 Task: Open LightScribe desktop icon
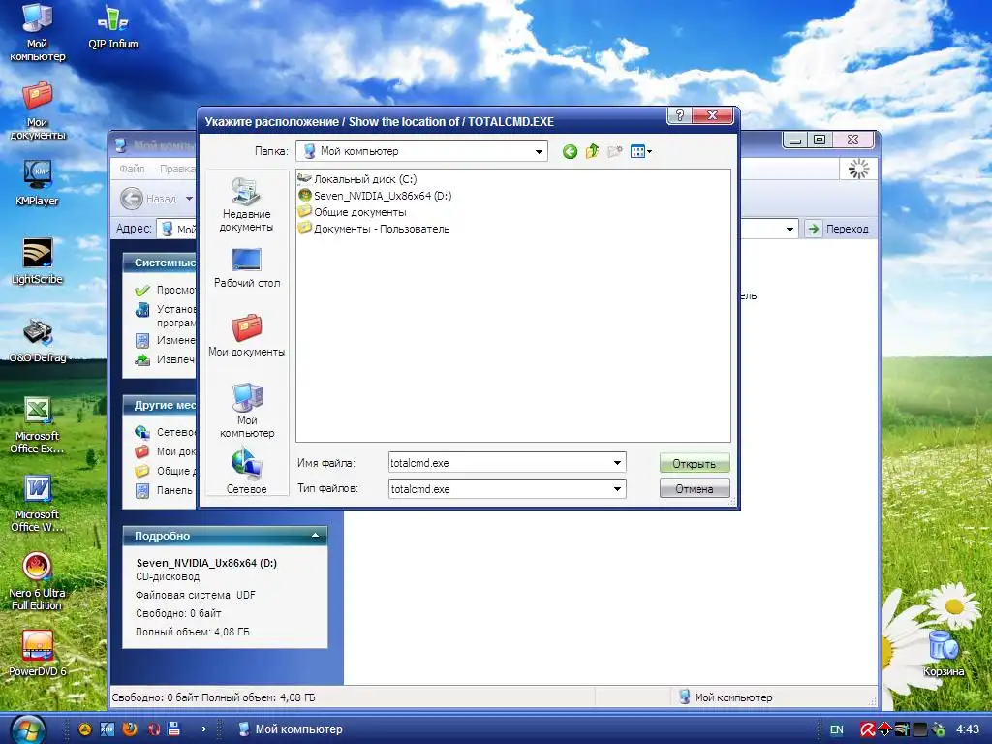pyautogui.click(x=38, y=262)
